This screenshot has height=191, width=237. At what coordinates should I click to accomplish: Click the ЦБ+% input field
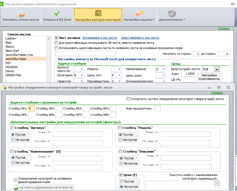tap(188, 80)
